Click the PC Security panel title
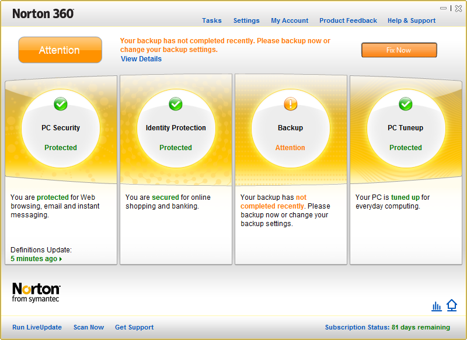This screenshot has height=340, width=467. [x=61, y=128]
